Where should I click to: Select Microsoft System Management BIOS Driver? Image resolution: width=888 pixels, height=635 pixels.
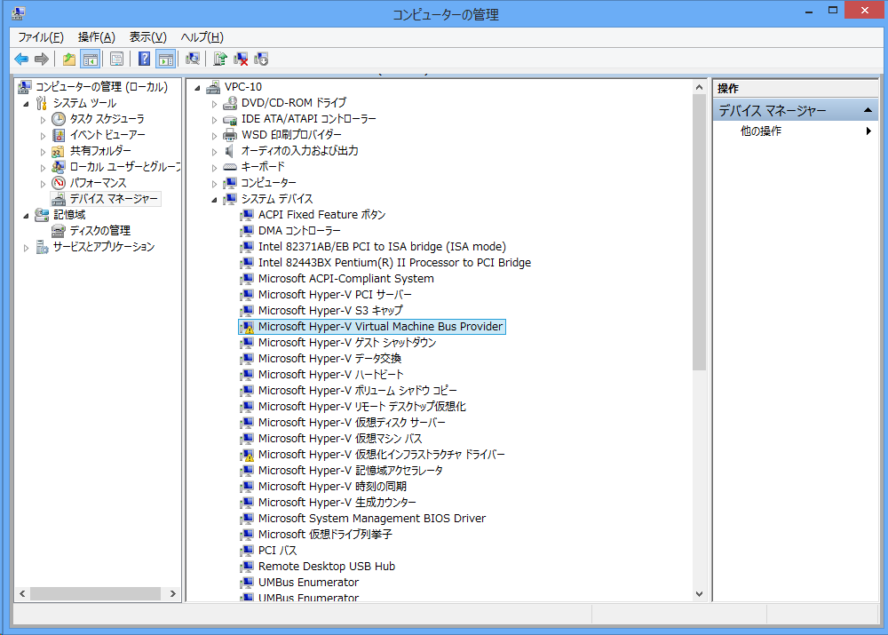372,519
